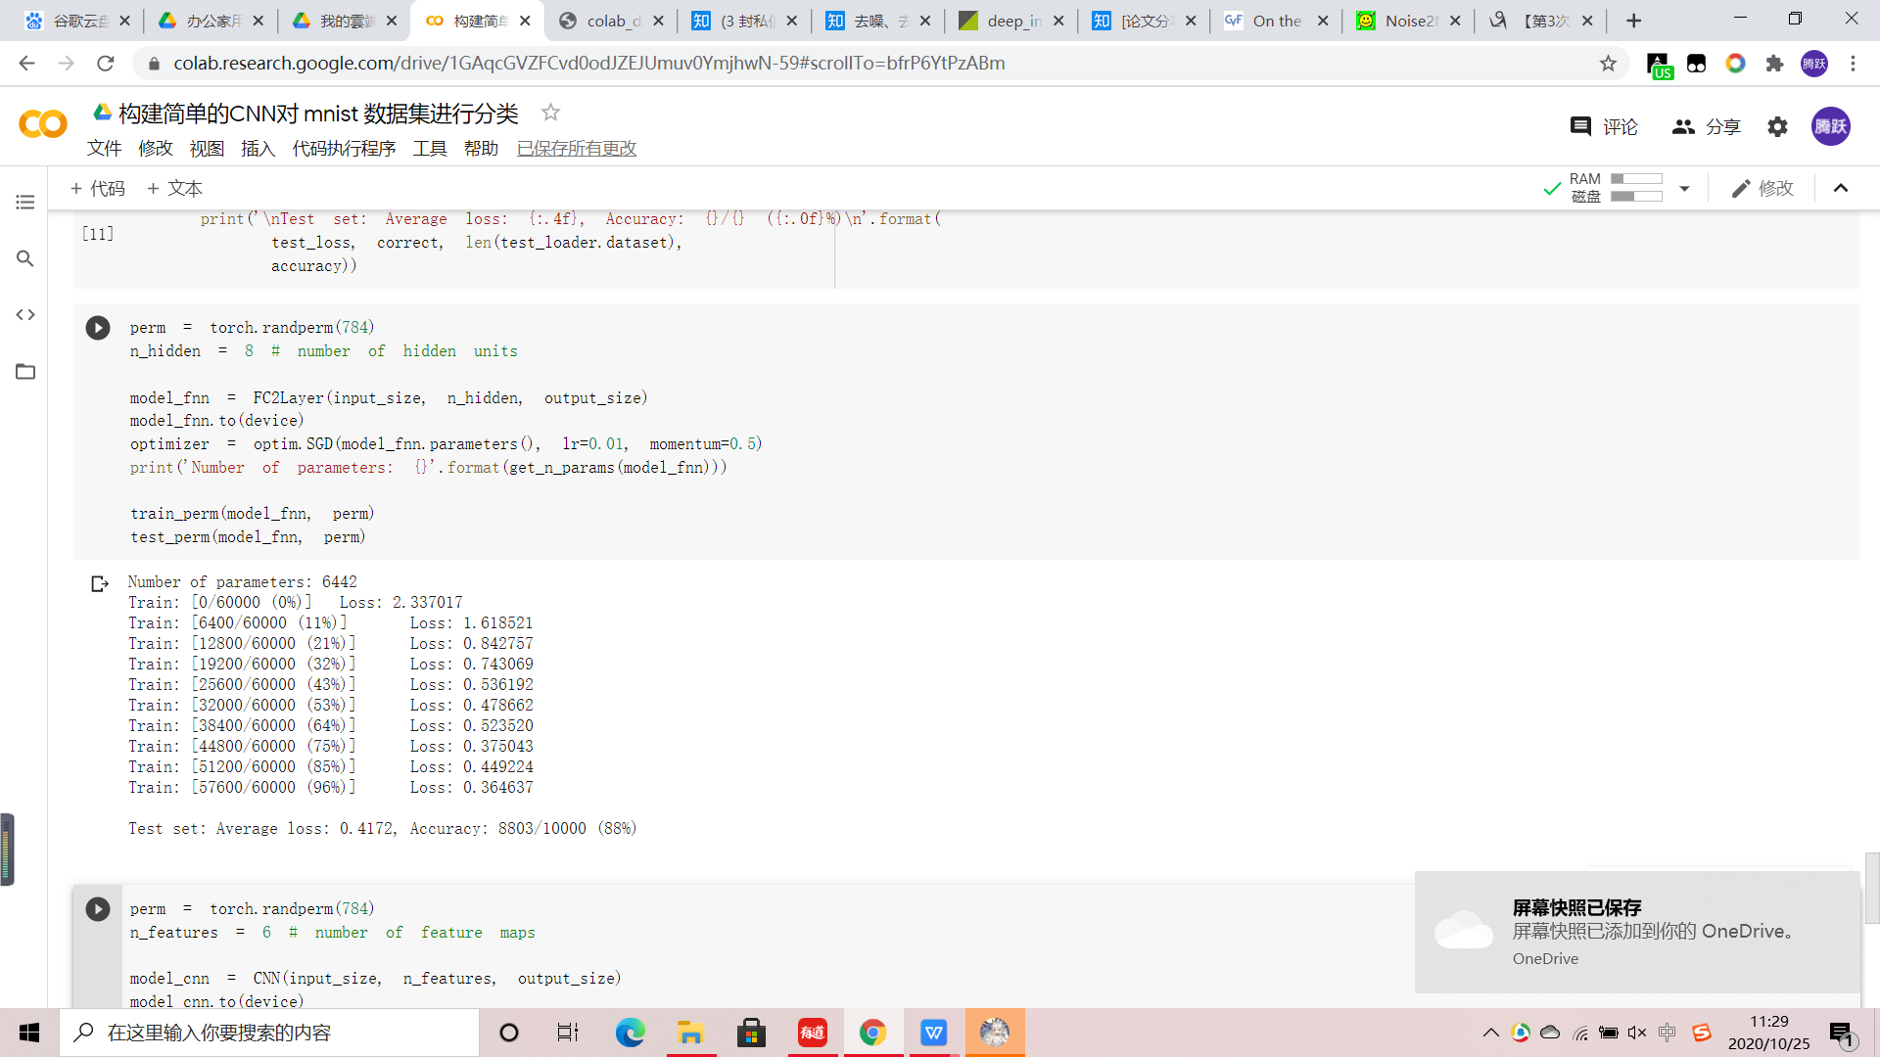The height and width of the screenshot is (1057, 1880).
Task: Open Colab settings gear icon
Action: click(x=1777, y=126)
